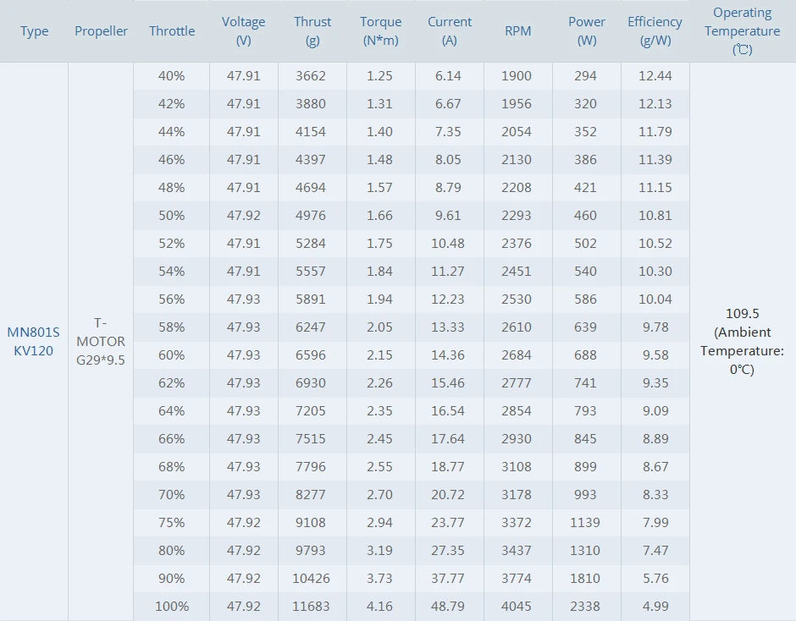Click the Torque (N*m) header
The height and width of the screenshot is (621, 796).
[381, 31]
